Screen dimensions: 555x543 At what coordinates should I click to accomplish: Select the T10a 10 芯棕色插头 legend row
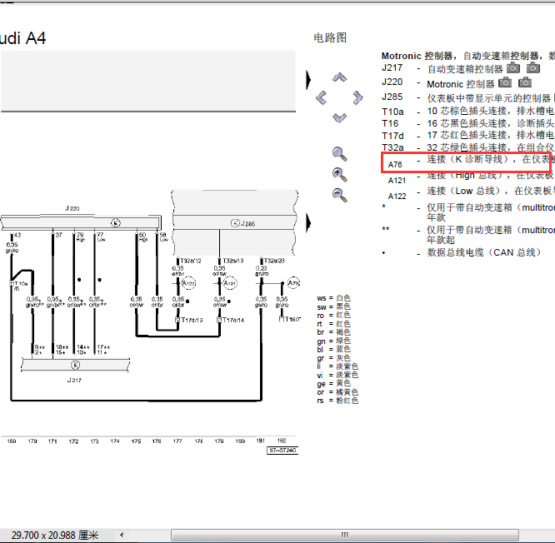(x=468, y=112)
